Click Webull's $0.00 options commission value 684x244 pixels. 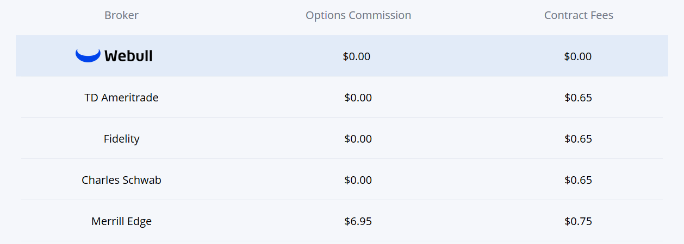click(x=357, y=56)
